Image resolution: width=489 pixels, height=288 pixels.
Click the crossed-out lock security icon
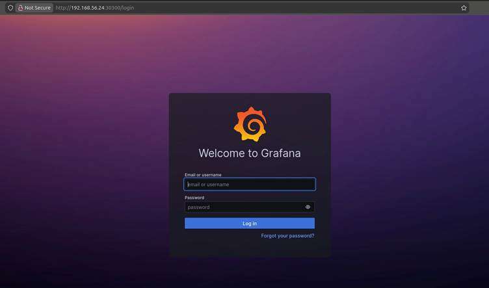tap(21, 8)
